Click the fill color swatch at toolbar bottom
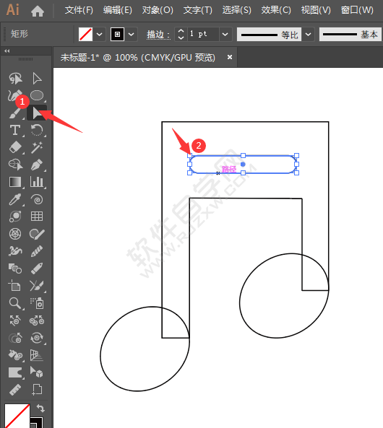 tap(17, 416)
